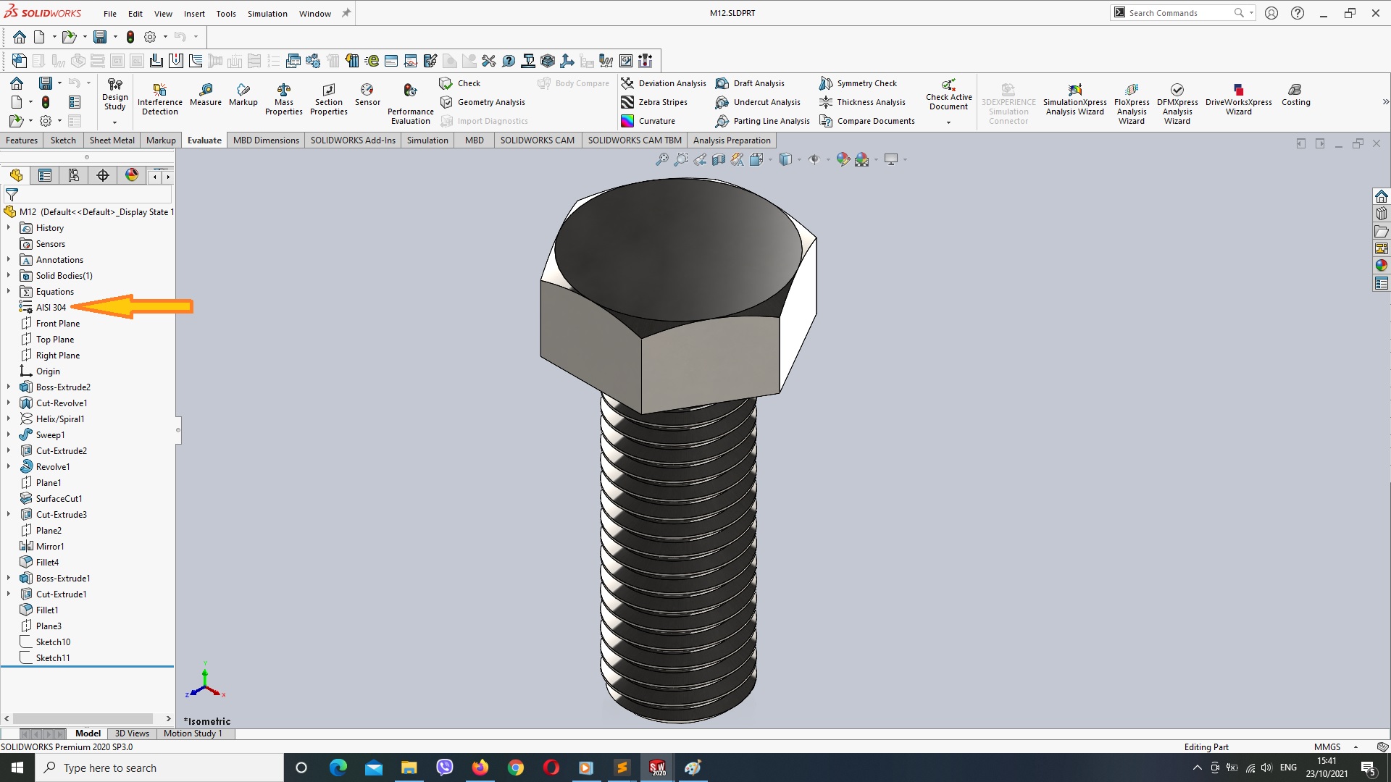Open SOLIDWORKS Add-Ins tab

coord(353,140)
